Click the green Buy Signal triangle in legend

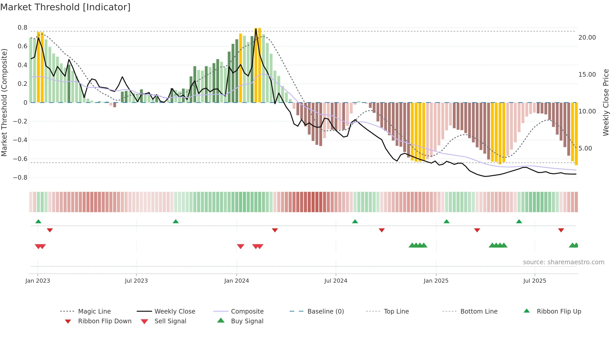(x=221, y=320)
